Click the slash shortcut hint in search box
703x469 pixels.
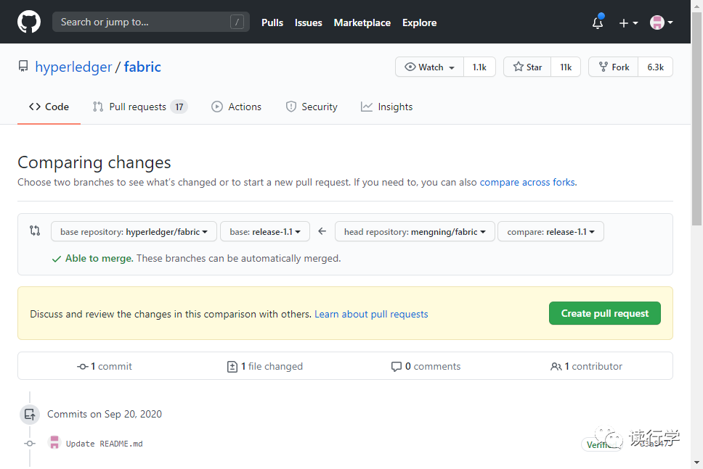point(237,22)
